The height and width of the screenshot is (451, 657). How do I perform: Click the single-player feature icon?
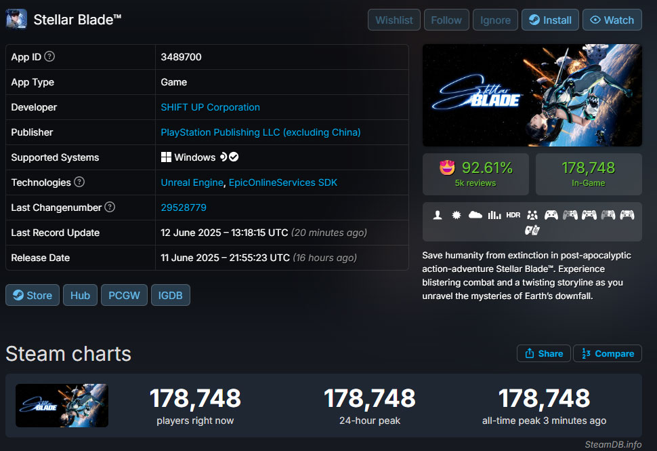438,215
